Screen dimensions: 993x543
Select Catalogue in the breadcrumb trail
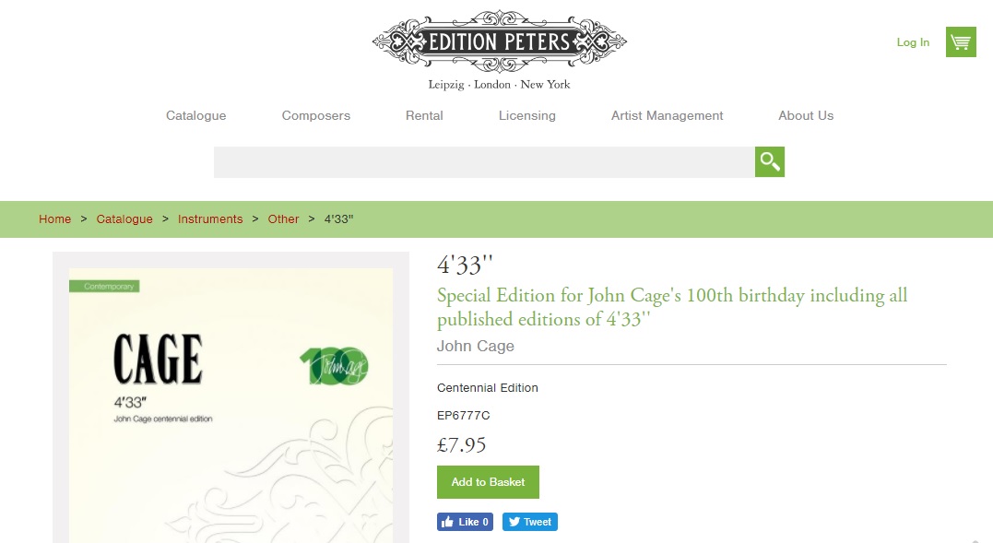pos(124,219)
